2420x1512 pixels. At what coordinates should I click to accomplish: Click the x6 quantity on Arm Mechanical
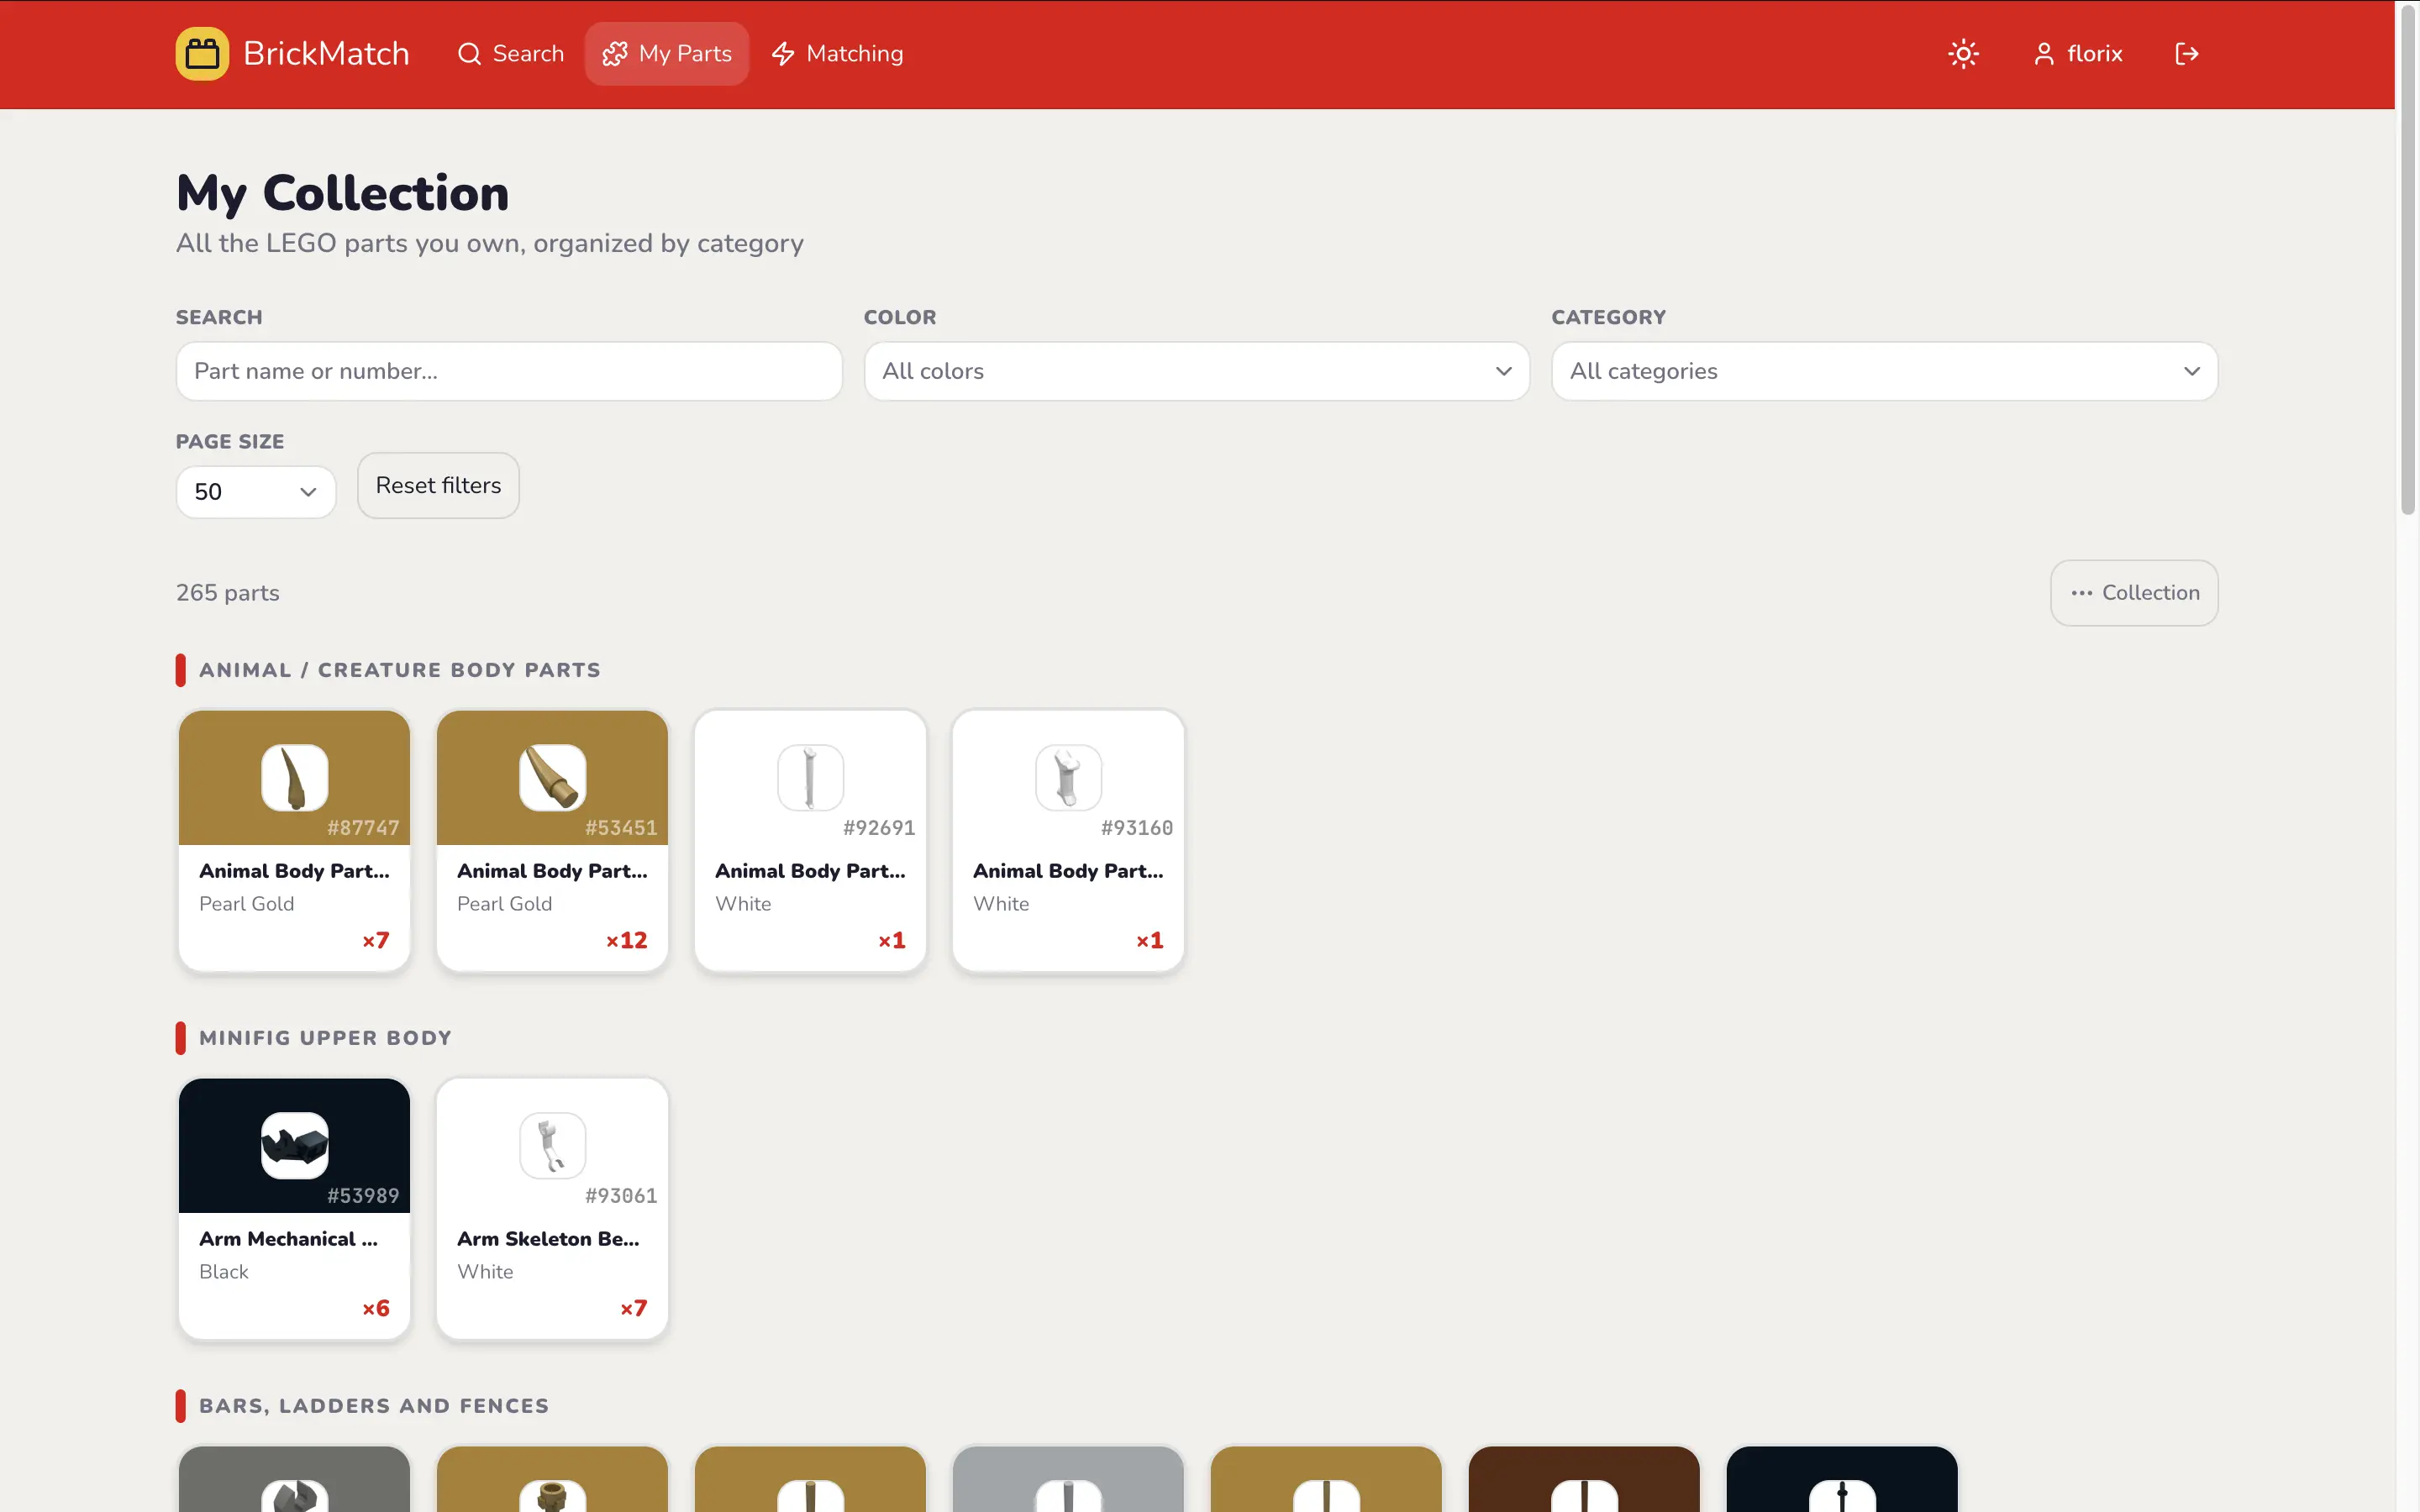tap(376, 1308)
